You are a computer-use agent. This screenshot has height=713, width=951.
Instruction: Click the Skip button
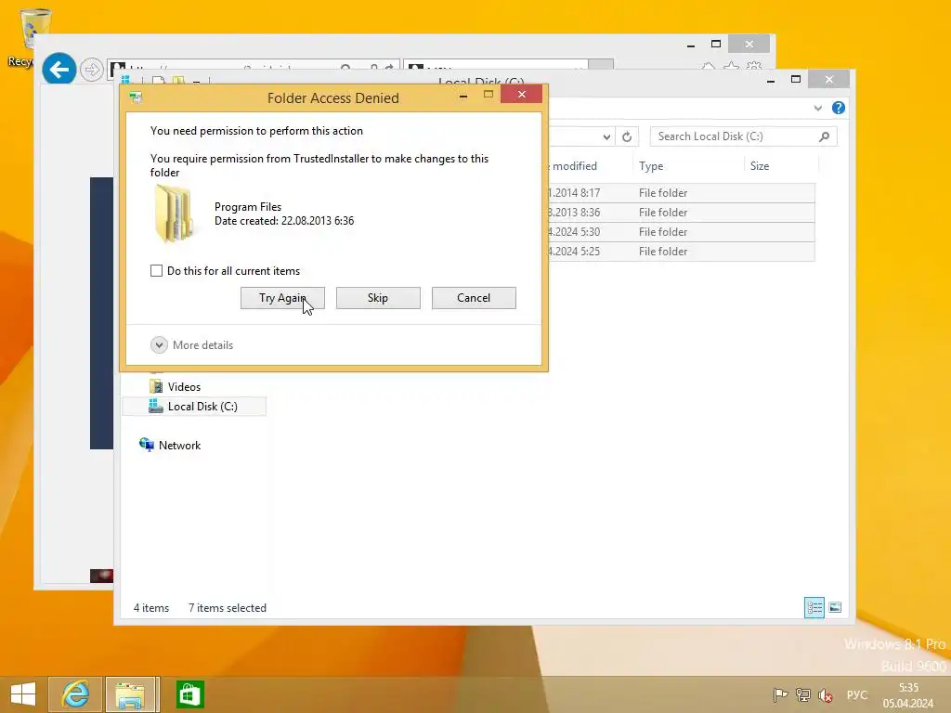(x=378, y=298)
